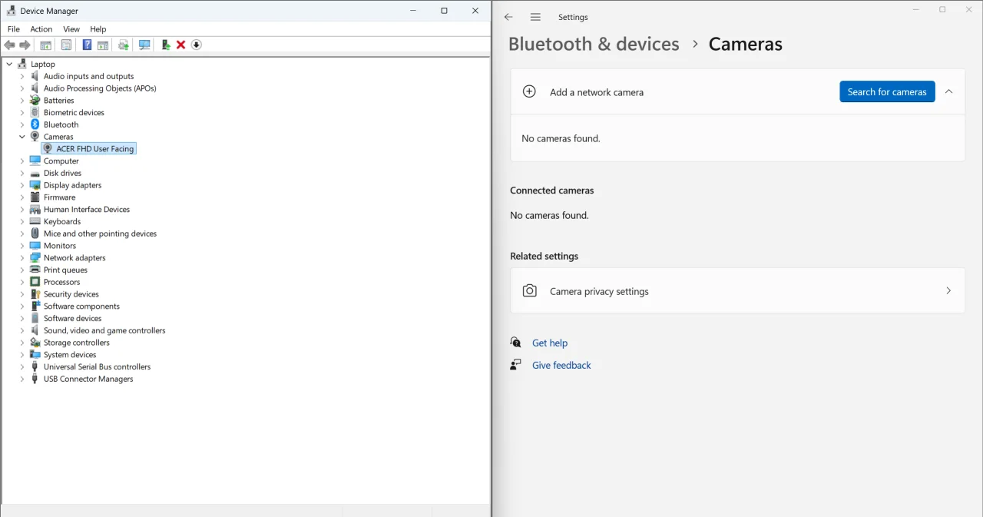This screenshot has width=983, height=517.
Task: Click the Batteries category icon
Action: (35, 101)
